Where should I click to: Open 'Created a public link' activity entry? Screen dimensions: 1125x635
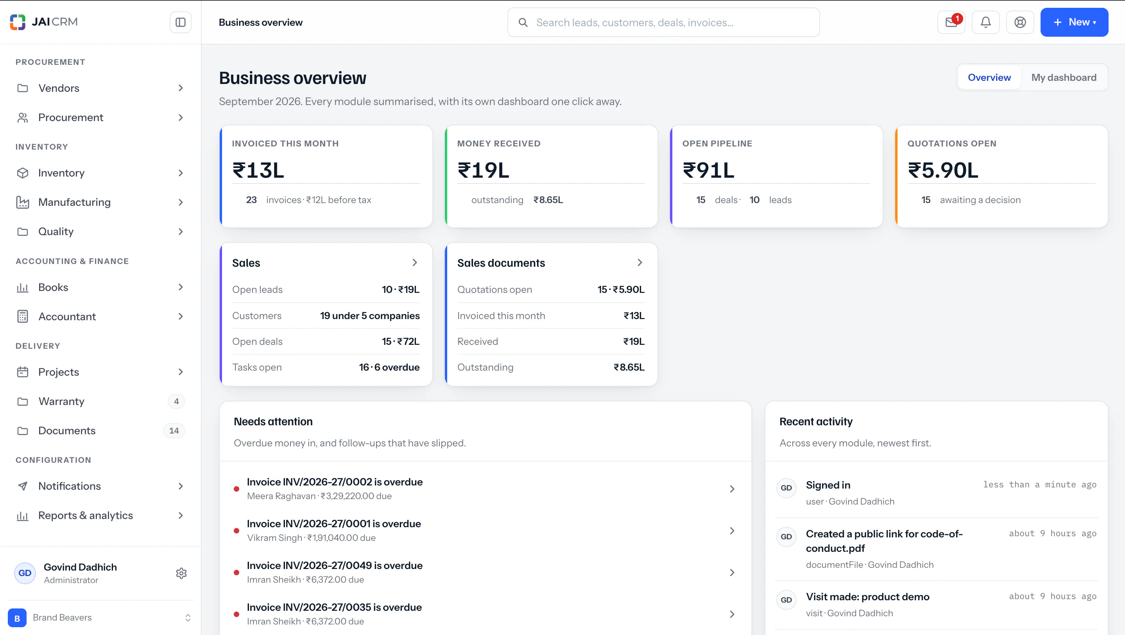click(x=936, y=549)
